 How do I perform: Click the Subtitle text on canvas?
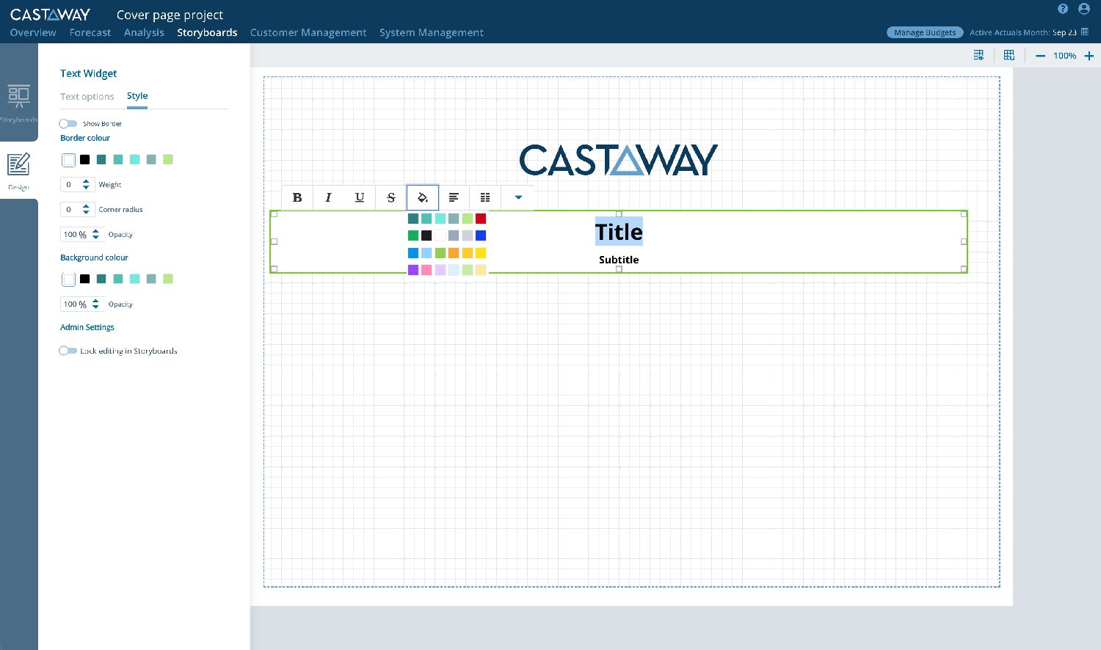[619, 260]
